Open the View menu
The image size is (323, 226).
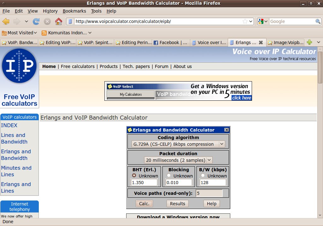pos(32,11)
